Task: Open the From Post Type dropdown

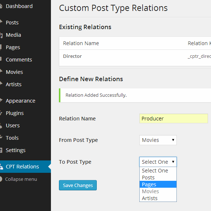Action: point(158,140)
